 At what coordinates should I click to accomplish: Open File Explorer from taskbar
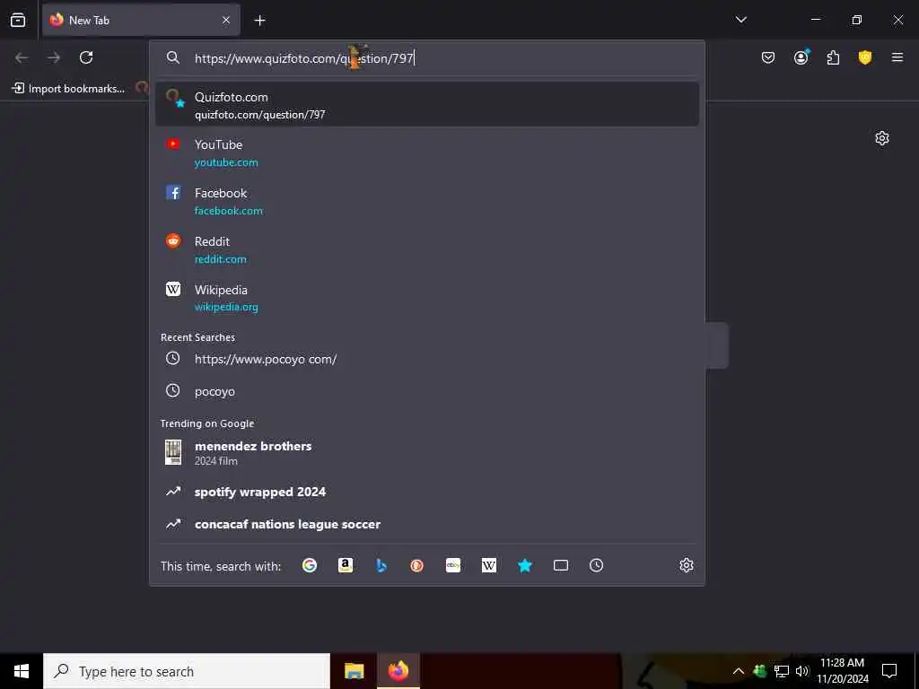click(x=354, y=671)
